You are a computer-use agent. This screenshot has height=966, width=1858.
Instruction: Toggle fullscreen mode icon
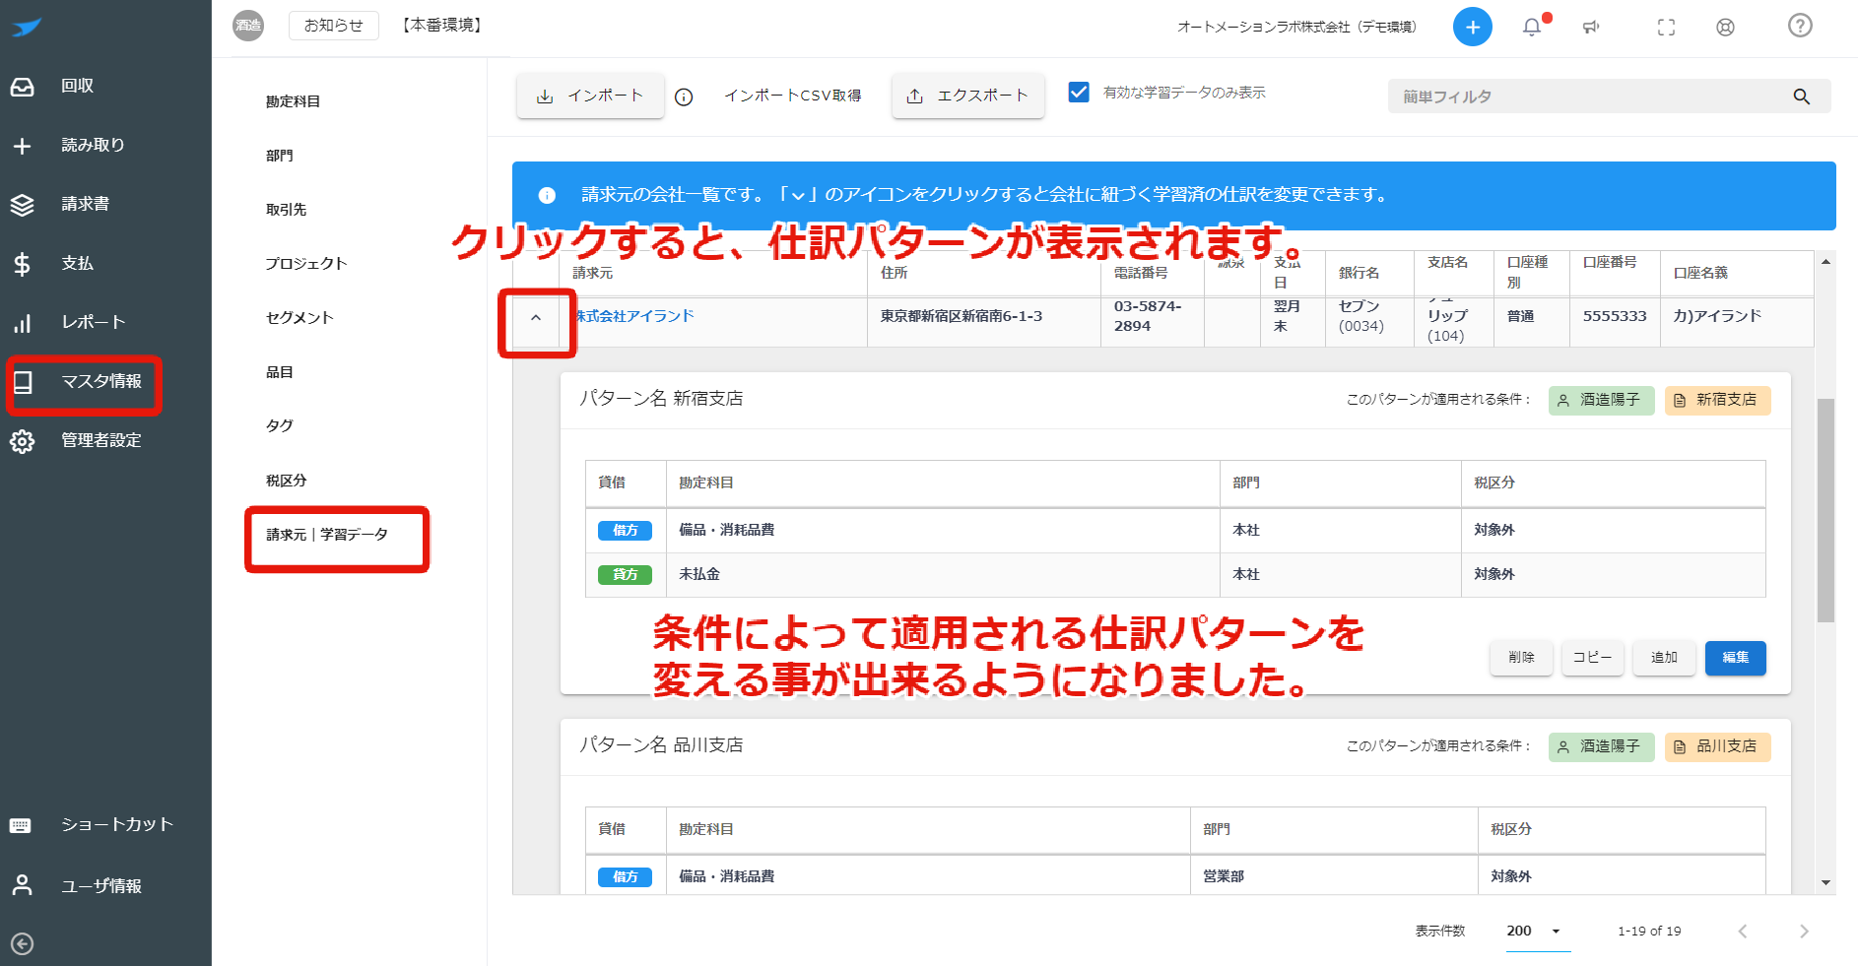(x=1666, y=28)
